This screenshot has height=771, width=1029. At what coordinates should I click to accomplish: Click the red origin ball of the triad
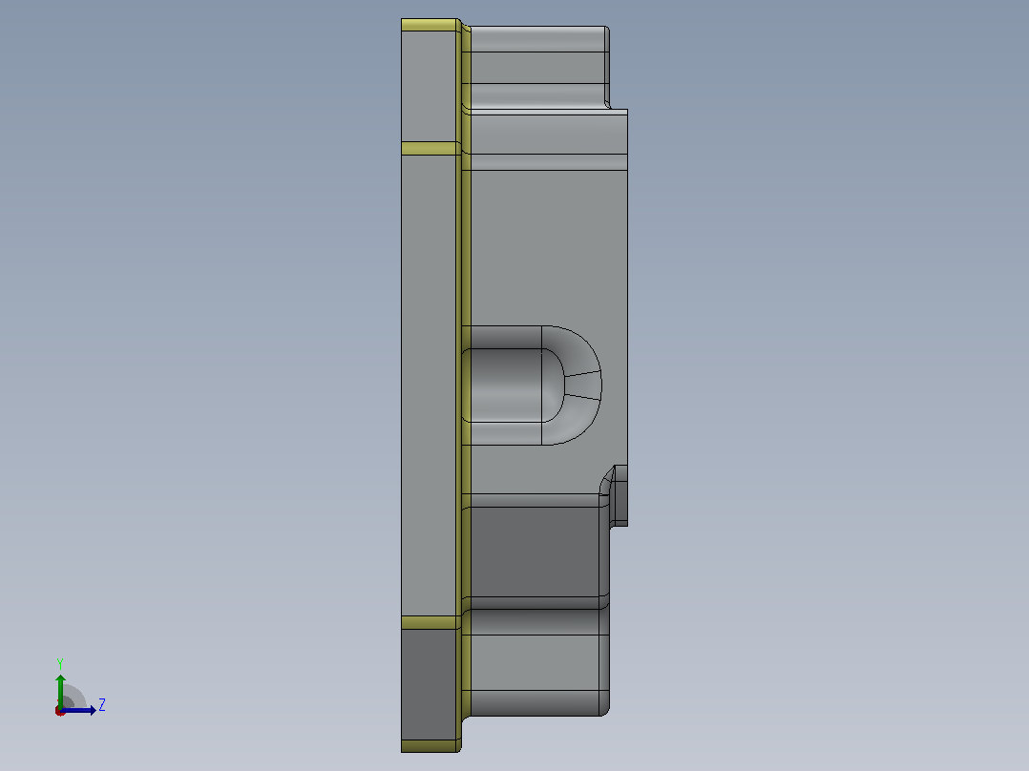60,711
